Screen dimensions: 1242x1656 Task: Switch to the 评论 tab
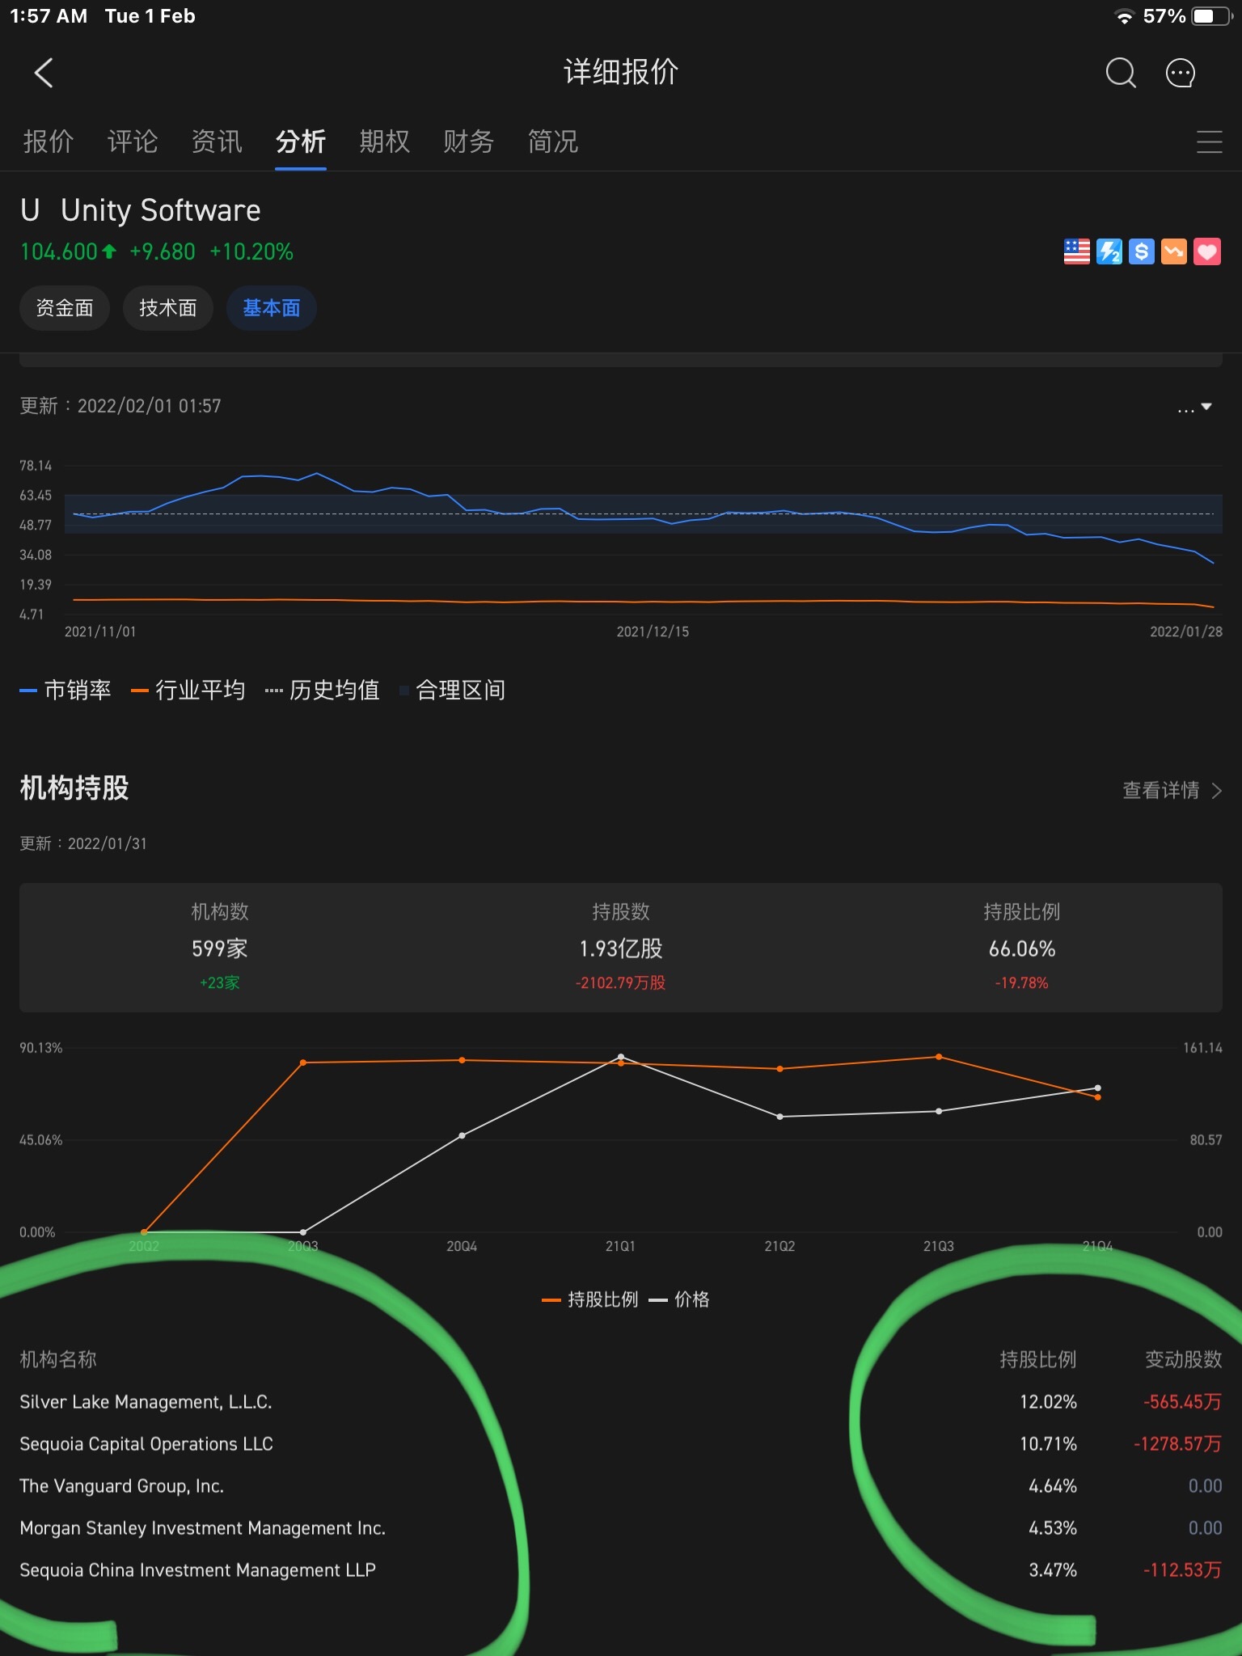[x=133, y=142]
